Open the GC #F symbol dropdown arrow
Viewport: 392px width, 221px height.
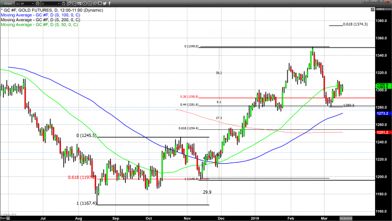click(33, 3)
